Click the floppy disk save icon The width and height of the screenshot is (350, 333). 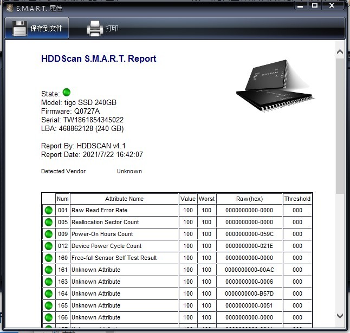20,28
